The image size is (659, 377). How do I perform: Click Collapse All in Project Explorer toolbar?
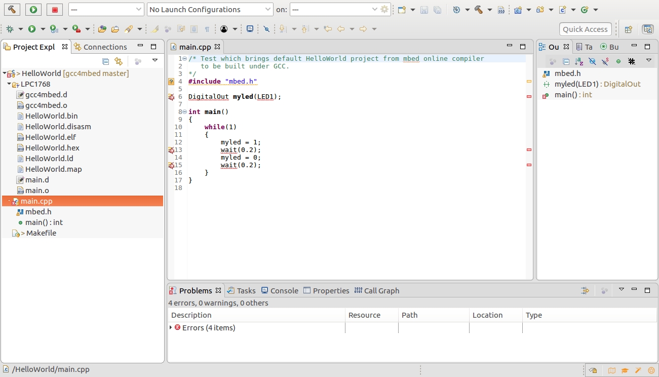(x=106, y=61)
